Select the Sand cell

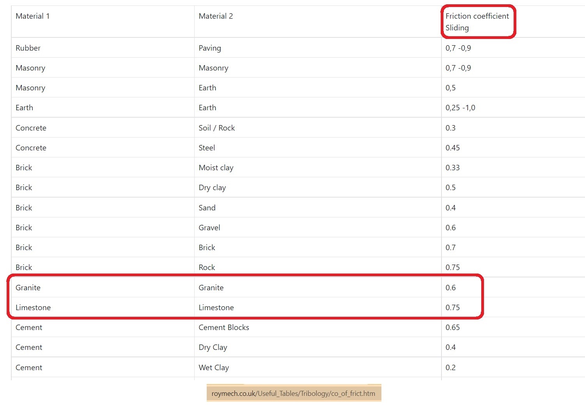click(x=207, y=208)
